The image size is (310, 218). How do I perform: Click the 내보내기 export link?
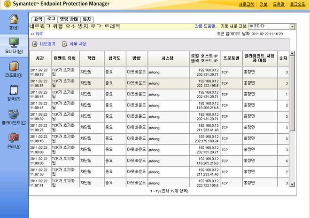(47, 44)
